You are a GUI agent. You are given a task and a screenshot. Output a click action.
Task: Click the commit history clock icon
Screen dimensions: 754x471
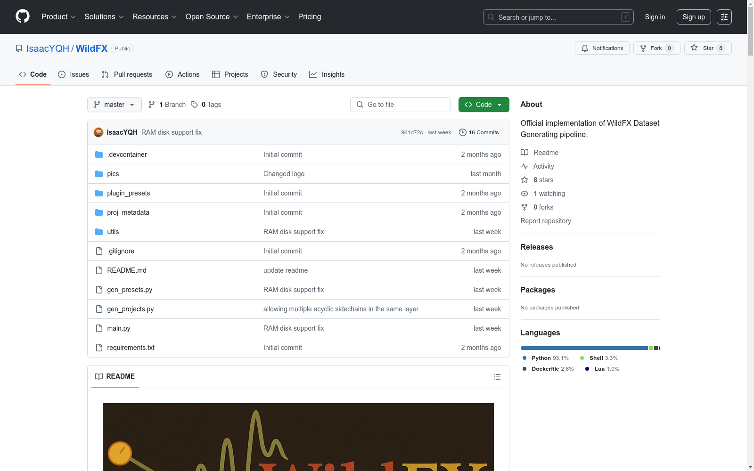[x=463, y=132]
